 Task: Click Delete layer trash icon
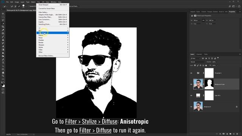pos(237,134)
